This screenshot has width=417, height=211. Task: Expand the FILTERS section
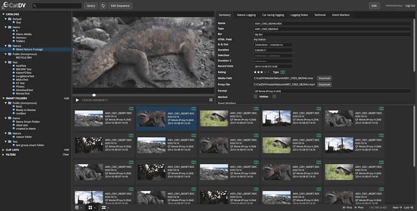tap(4, 155)
